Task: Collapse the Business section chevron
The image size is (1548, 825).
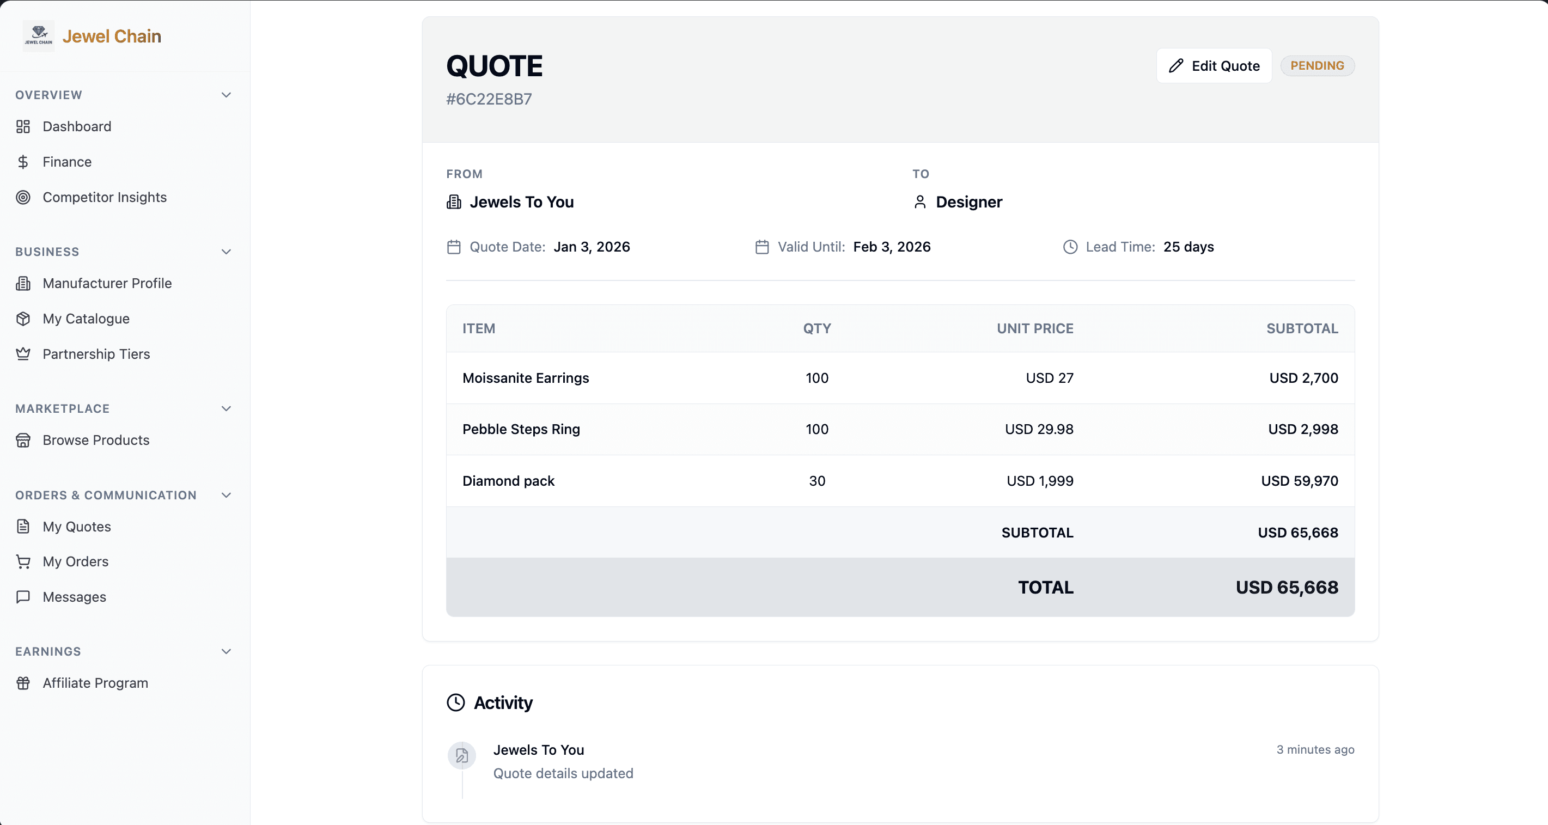Action: coord(226,252)
